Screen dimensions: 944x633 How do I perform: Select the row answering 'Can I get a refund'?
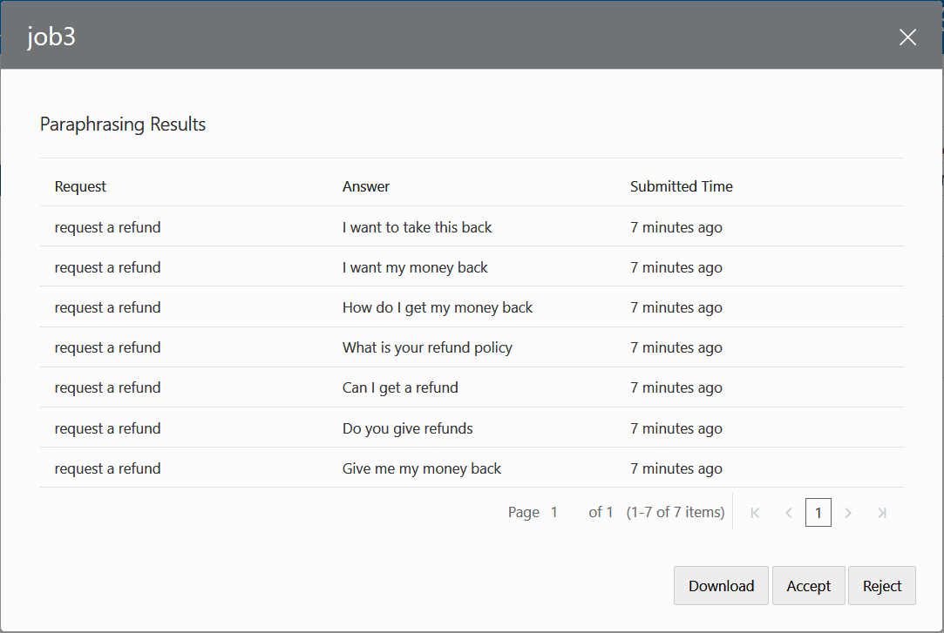pyautogui.click(x=400, y=387)
